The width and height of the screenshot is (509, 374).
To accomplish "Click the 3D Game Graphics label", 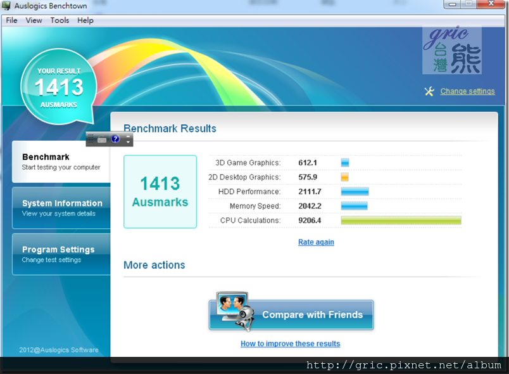I will coord(248,163).
